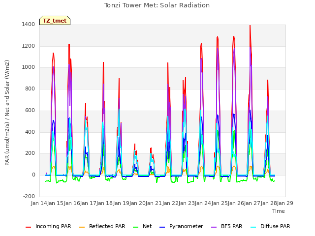Click the x-axis label Jan 24

pos(203,203)
